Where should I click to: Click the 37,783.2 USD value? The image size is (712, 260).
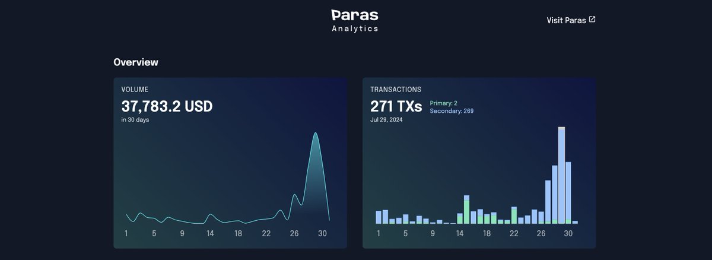[x=167, y=106]
